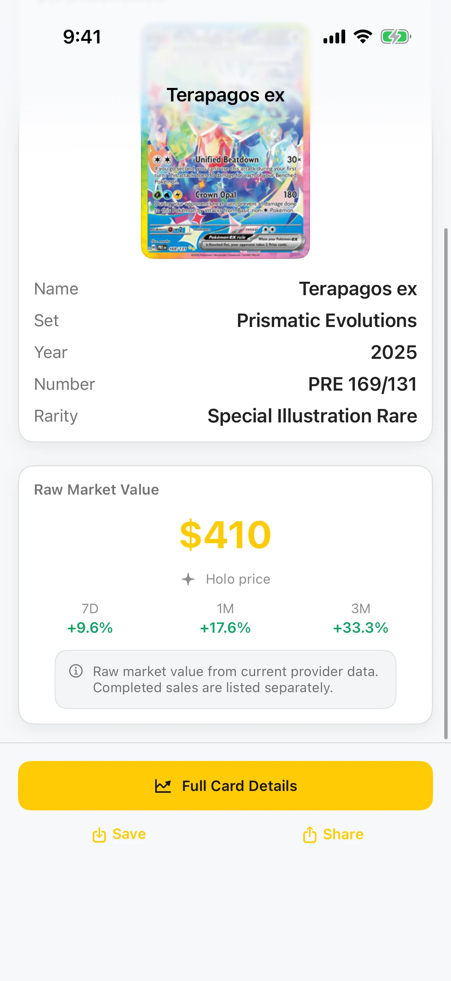The image size is (451, 981).
Task: Tap the year 2025 value
Action: [394, 352]
